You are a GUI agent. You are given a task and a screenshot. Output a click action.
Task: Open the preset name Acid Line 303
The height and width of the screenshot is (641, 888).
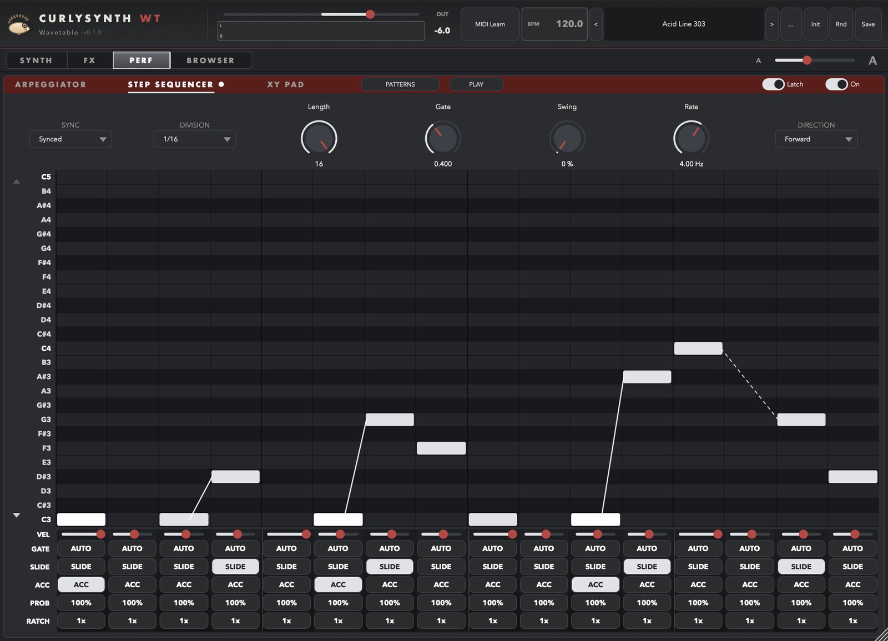click(684, 24)
